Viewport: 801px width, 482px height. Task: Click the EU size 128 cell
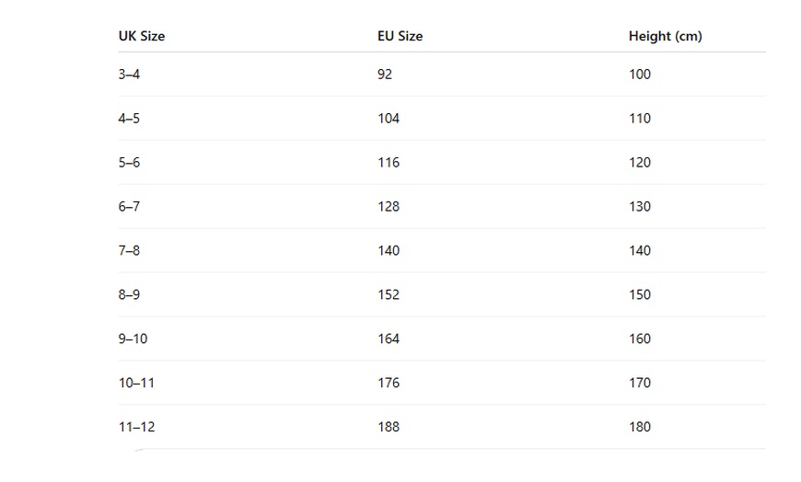tap(389, 207)
